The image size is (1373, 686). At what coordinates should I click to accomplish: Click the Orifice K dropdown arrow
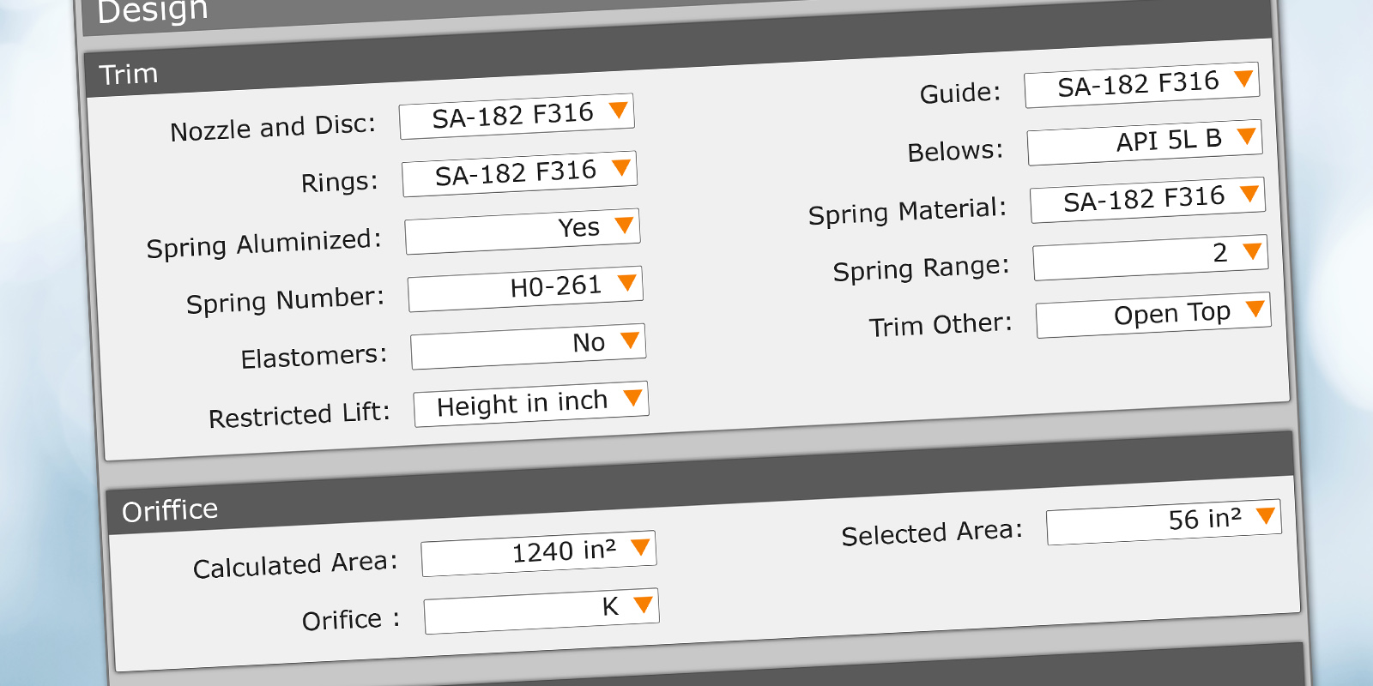click(644, 605)
